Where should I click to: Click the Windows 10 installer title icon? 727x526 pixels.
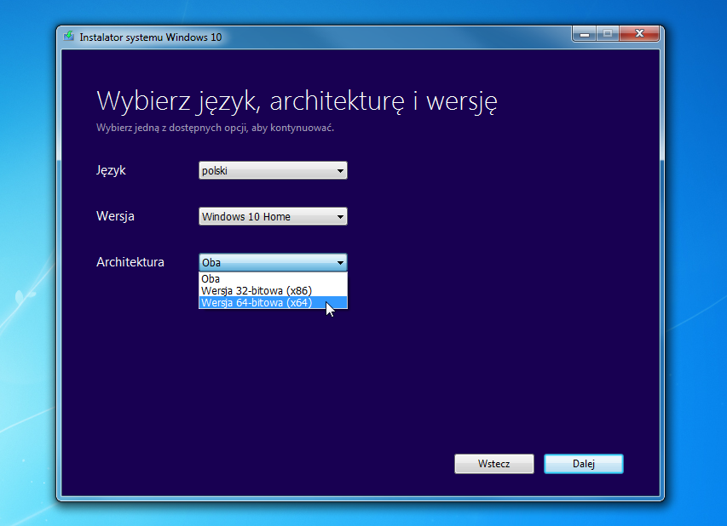point(69,36)
